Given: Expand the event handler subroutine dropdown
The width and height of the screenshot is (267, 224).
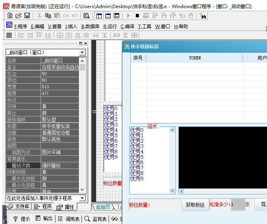Looking at the screenshot, I should 82,198.
